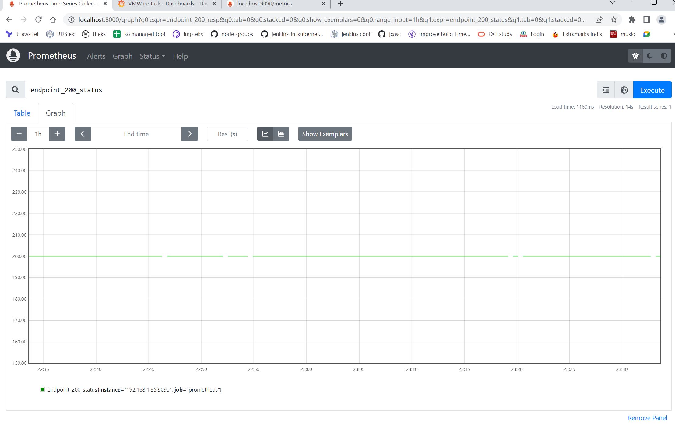This screenshot has height=425, width=675.
Task: Share this page from the address bar
Action: coord(599,20)
